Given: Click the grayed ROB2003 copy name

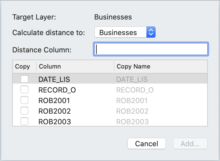Looking at the screenshot, I should click(x=132, y=122).
